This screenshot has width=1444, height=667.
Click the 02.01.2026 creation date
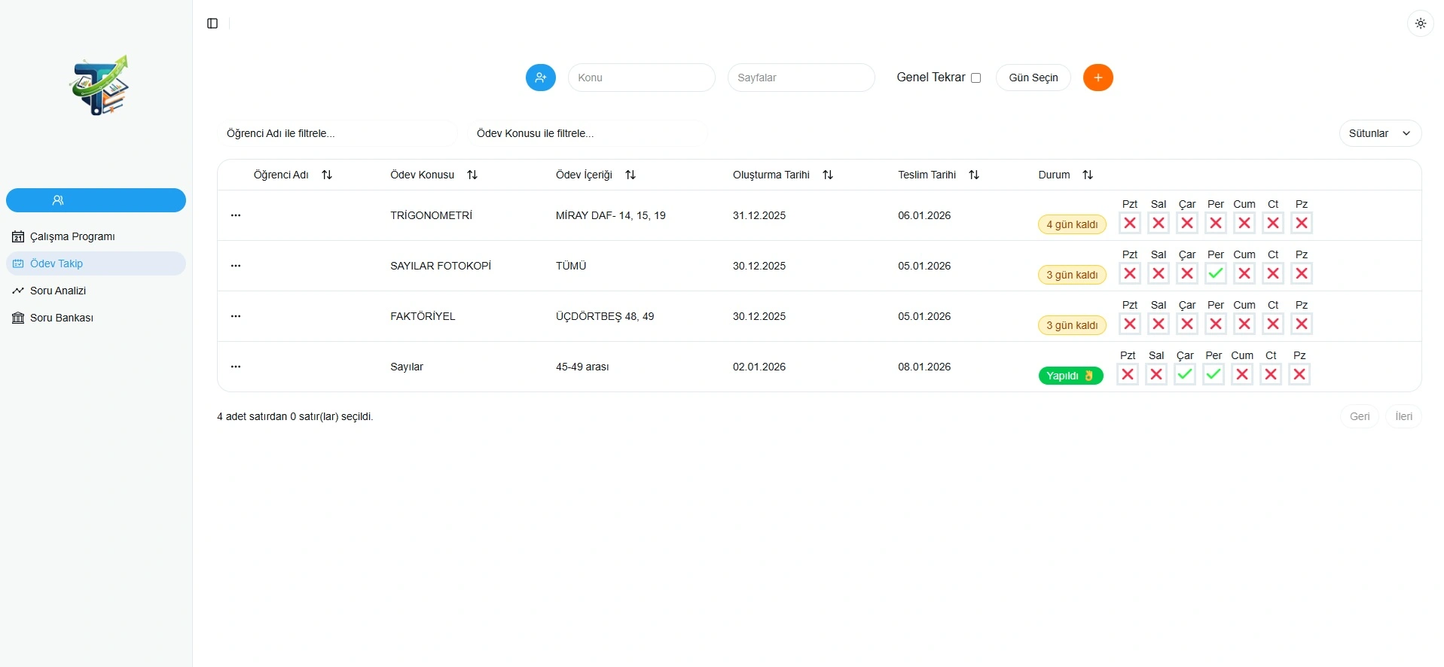[759, 367]
